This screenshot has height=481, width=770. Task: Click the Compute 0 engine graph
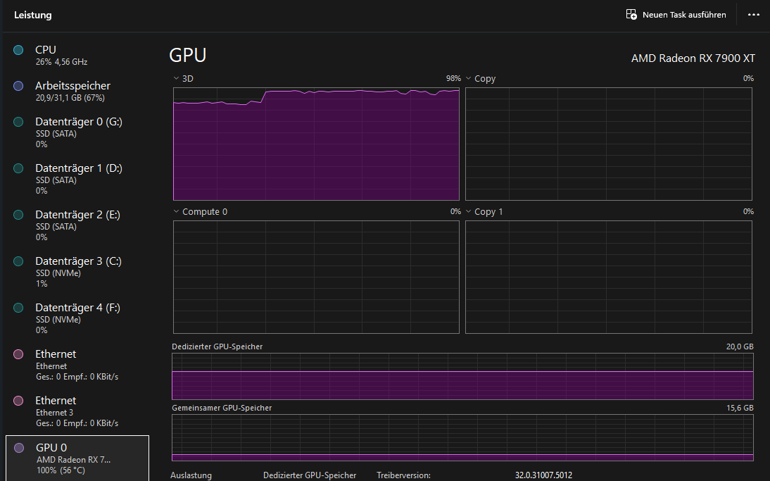316,277
